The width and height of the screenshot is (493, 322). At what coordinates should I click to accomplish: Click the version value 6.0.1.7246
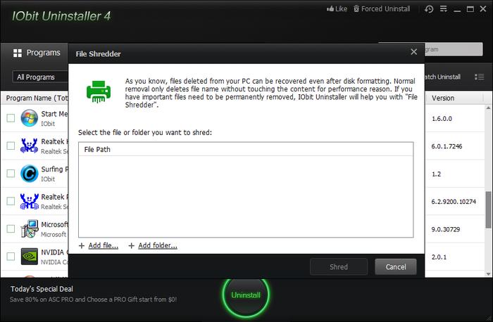click(447, 146)
